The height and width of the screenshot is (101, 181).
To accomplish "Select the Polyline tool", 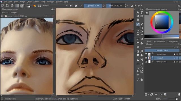I will [x=142, y=31].
